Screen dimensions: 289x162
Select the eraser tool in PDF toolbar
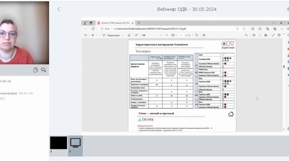(x=129, y=35)
